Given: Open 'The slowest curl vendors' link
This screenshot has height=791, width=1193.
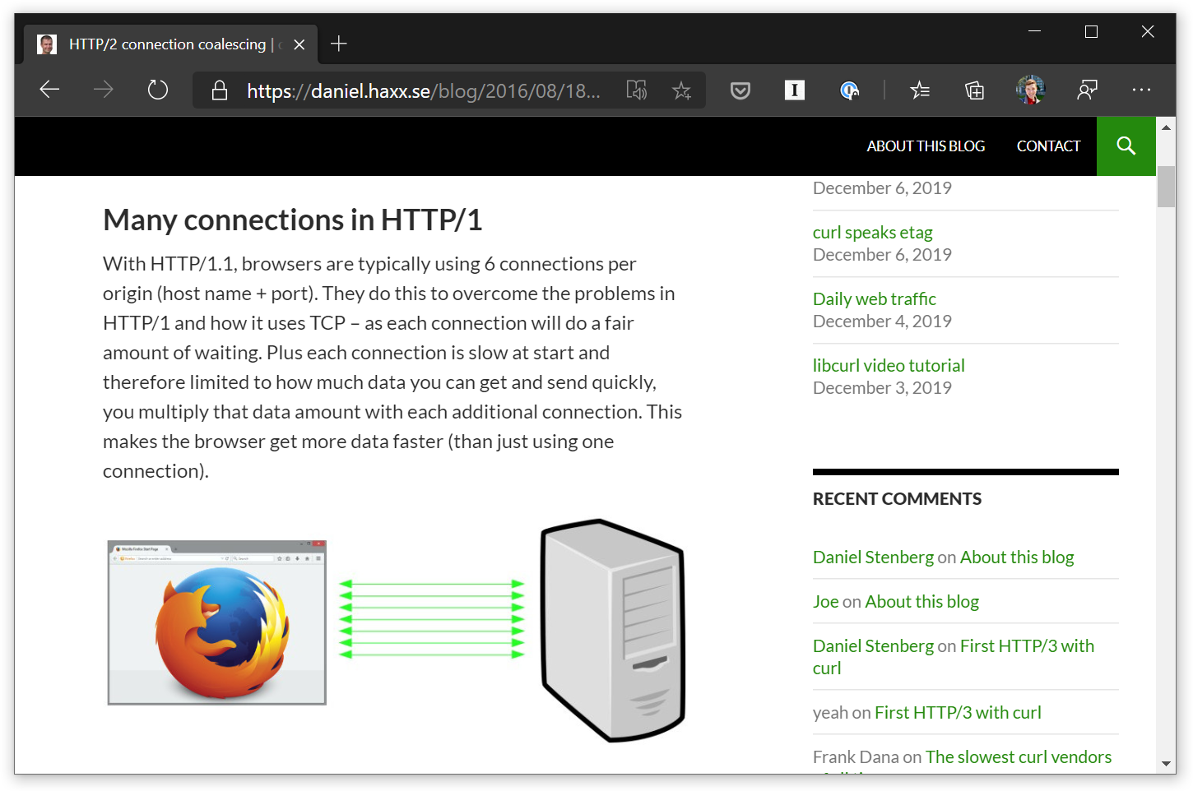Looking at the screenshot, I should [1019, 757].
